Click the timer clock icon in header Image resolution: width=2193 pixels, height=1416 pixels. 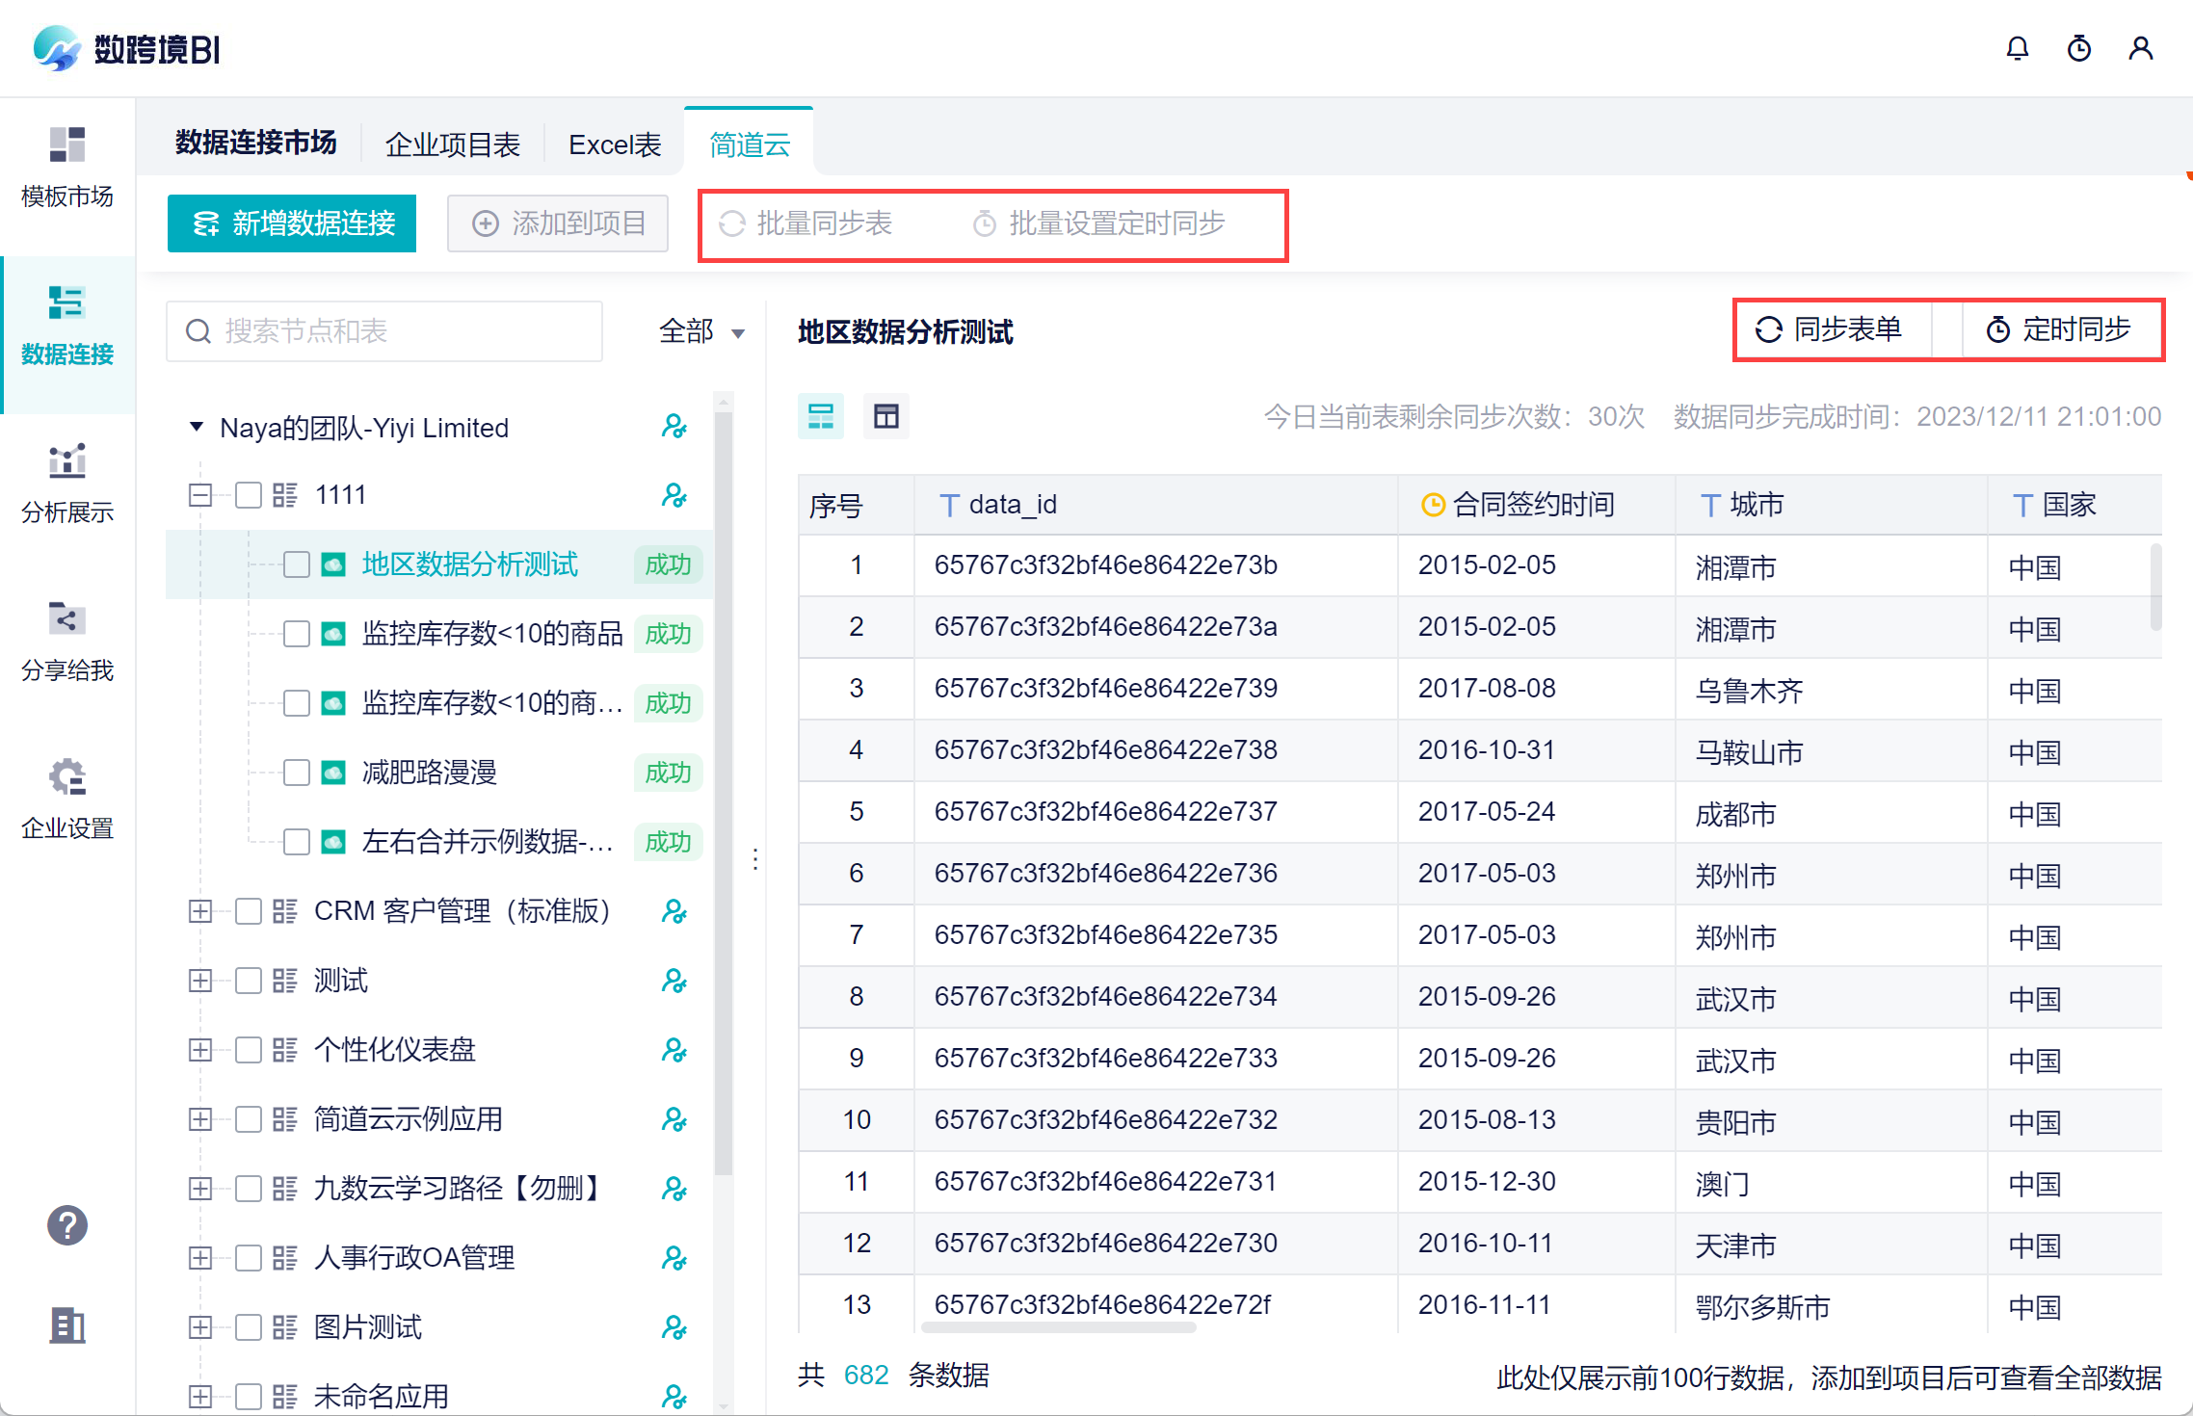point(2078,48)
